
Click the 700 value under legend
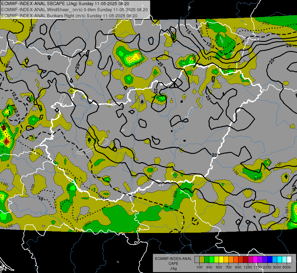click(x=229, y=267)
